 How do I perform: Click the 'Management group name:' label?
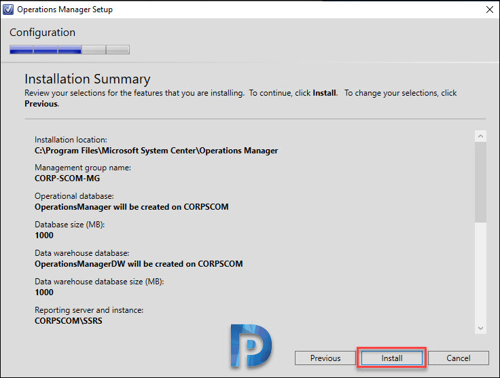(83, 168)
